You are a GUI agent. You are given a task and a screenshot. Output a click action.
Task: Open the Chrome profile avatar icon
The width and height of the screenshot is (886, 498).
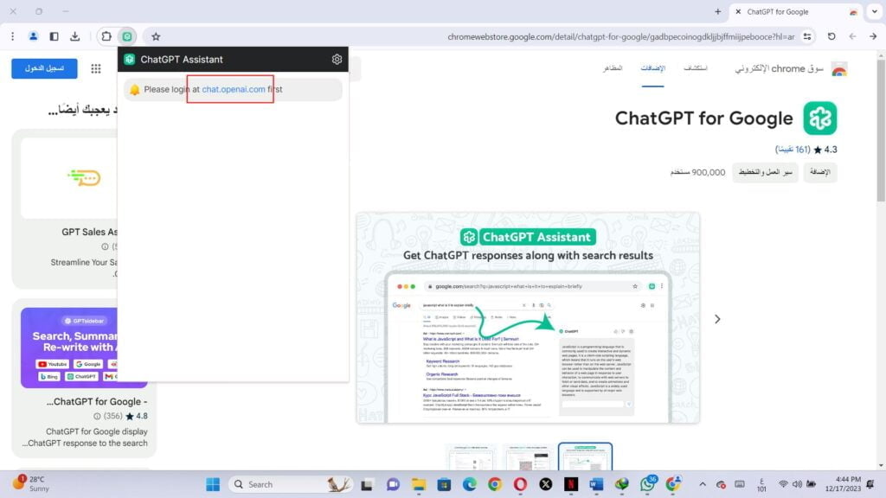point(33,36)
